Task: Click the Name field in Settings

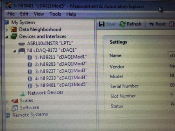Action: tap(171, 56)
